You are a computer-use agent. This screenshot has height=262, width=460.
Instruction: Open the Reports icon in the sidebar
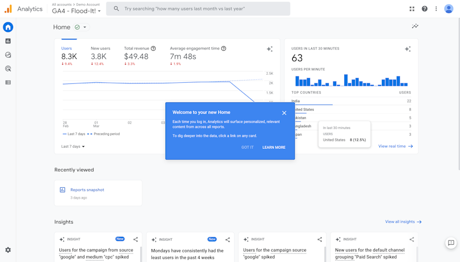coord(8,41)
